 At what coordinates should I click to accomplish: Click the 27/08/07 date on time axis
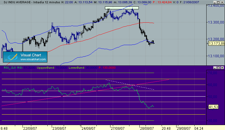click(x=118, y=128)
